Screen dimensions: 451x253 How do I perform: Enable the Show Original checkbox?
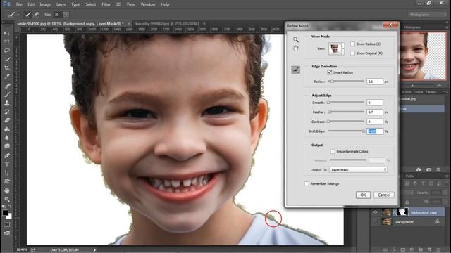[x=352, y=53]
